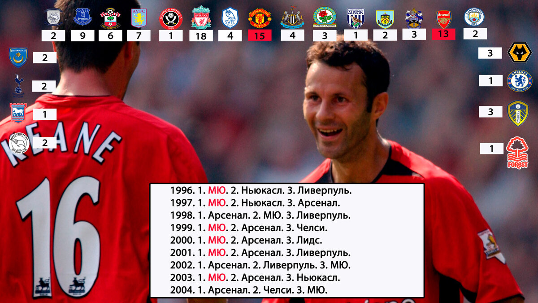Select Burnley's count box showing 2
Image resolution: width=538 pixels, height=303 pixels.
[x=385, y=35]
